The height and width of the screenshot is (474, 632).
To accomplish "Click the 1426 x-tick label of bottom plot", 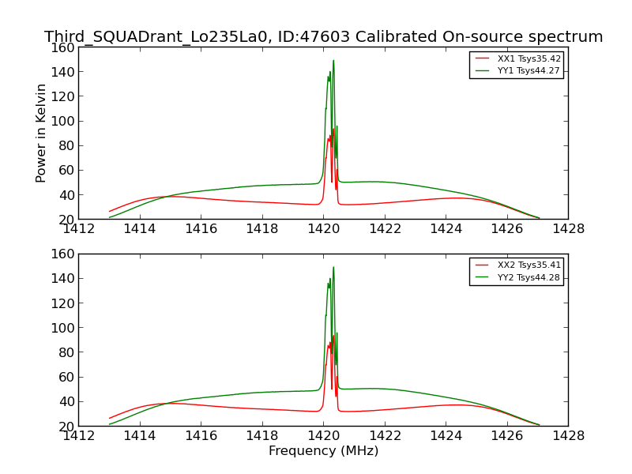I will pos(507,436).
